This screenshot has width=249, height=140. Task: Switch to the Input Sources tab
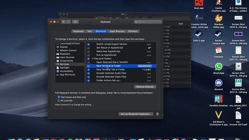[x=117, y=31]
